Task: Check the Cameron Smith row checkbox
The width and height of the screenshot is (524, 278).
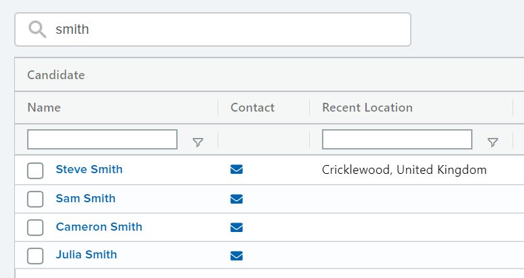Action: [35, 227]
